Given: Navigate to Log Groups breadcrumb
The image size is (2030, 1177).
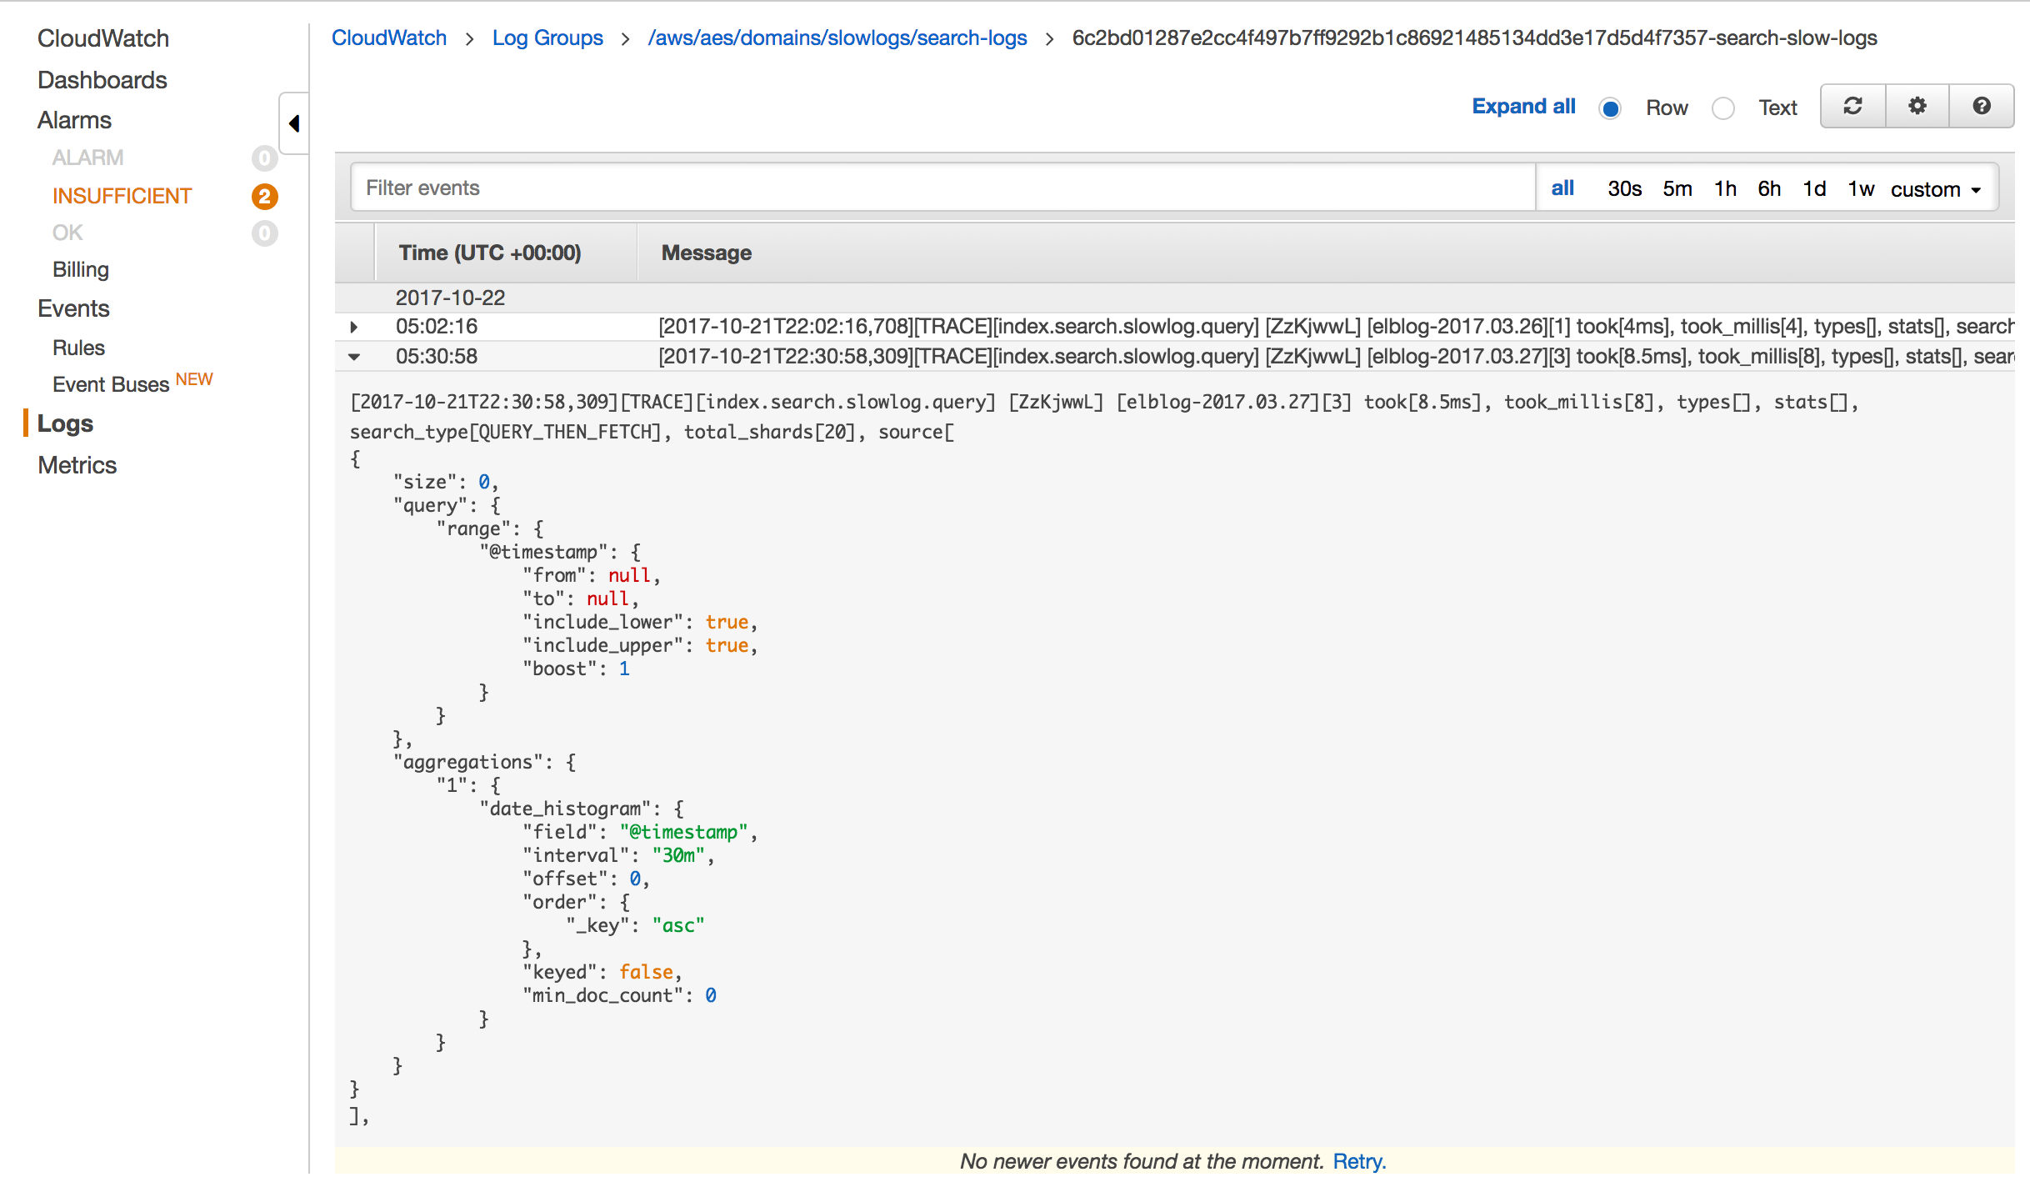Looking at the screenshot, I should click(547, 38).
